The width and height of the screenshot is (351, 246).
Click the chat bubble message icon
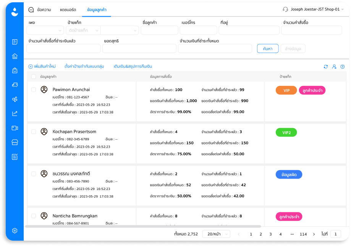click(x=31, y=10)
